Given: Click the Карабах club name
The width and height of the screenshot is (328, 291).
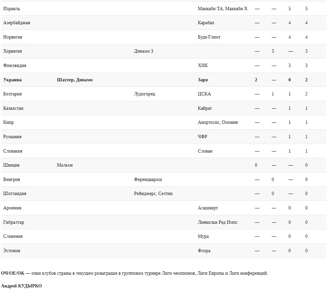Looking at the screenshot, I should click(x=206, y=23).
